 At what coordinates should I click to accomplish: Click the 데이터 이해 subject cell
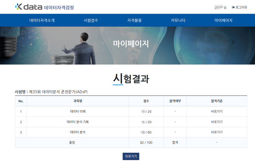(78, 112)
